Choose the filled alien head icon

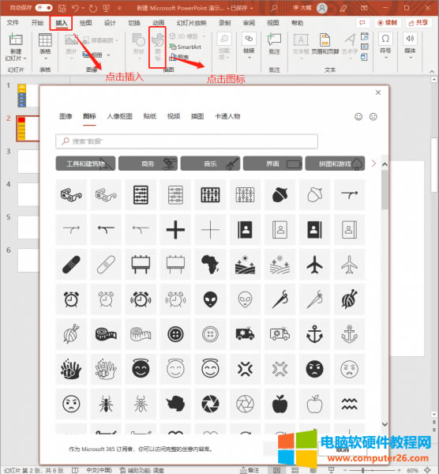[x=210, y=299]
